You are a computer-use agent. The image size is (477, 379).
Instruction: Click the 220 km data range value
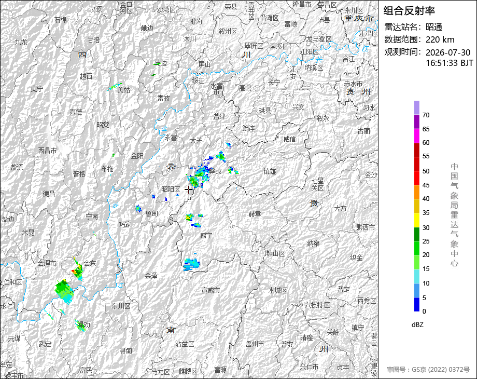point(440,39)
